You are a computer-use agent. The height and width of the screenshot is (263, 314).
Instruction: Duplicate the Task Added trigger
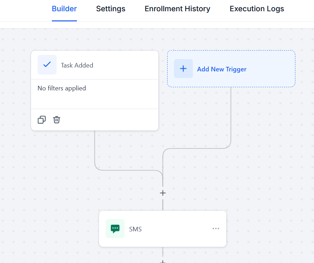42,120
